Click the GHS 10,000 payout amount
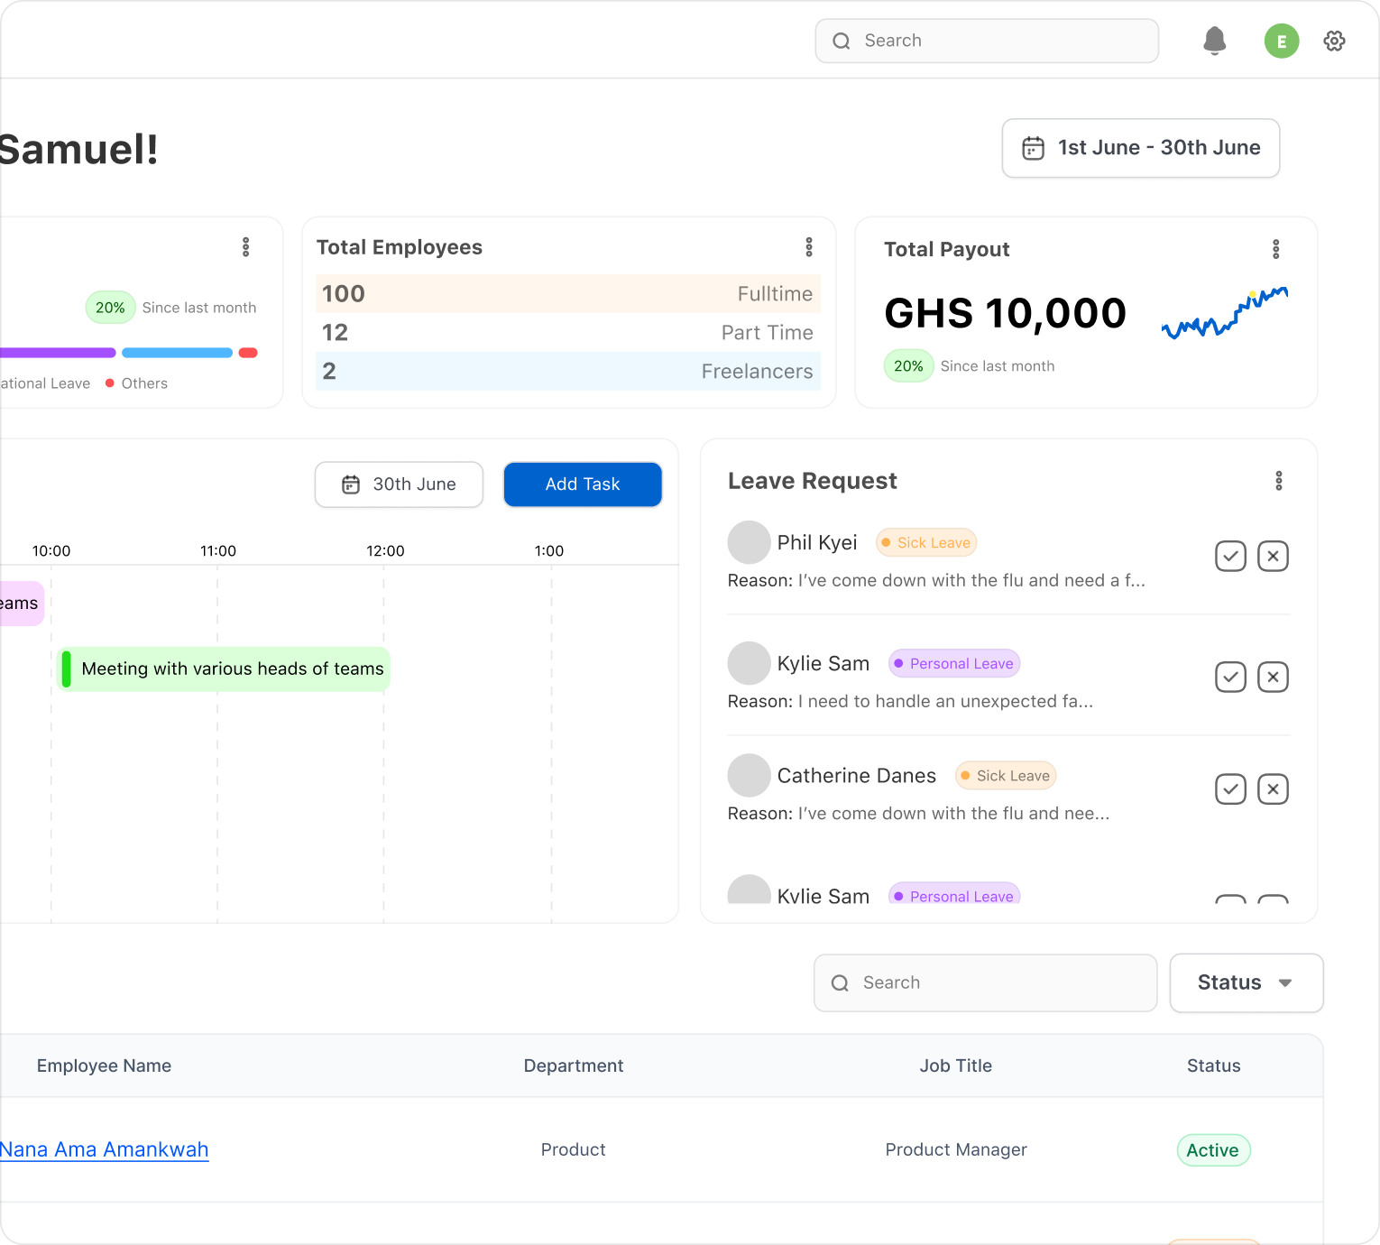The image size is (1380, 1245). coord(1006,314)
